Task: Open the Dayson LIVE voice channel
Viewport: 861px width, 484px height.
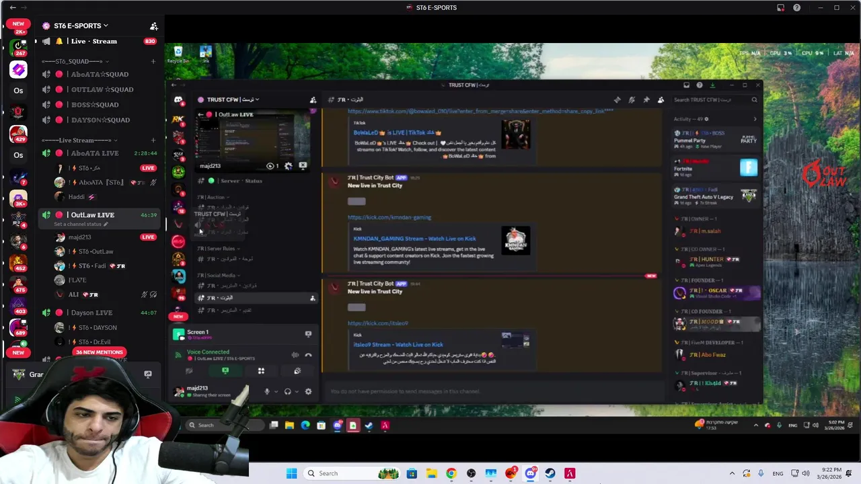Action: click(x=100, y=313)
